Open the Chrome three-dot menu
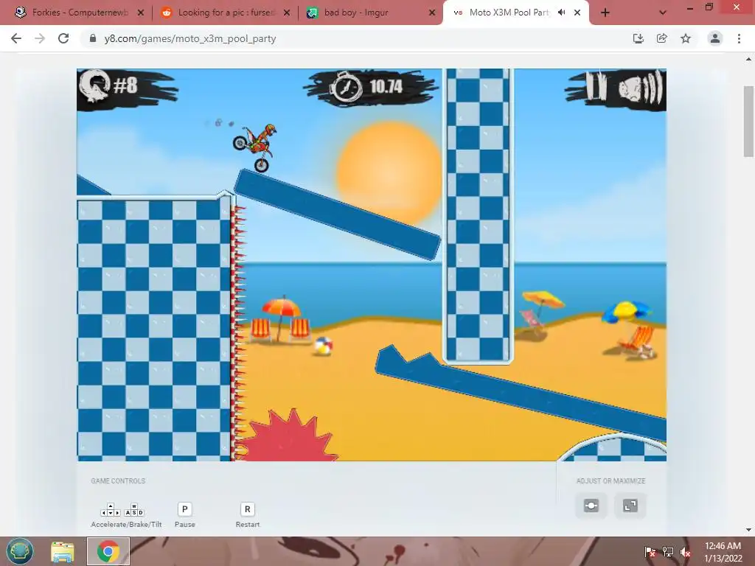This screenshot has width=755, height=566. click(739, 38)
